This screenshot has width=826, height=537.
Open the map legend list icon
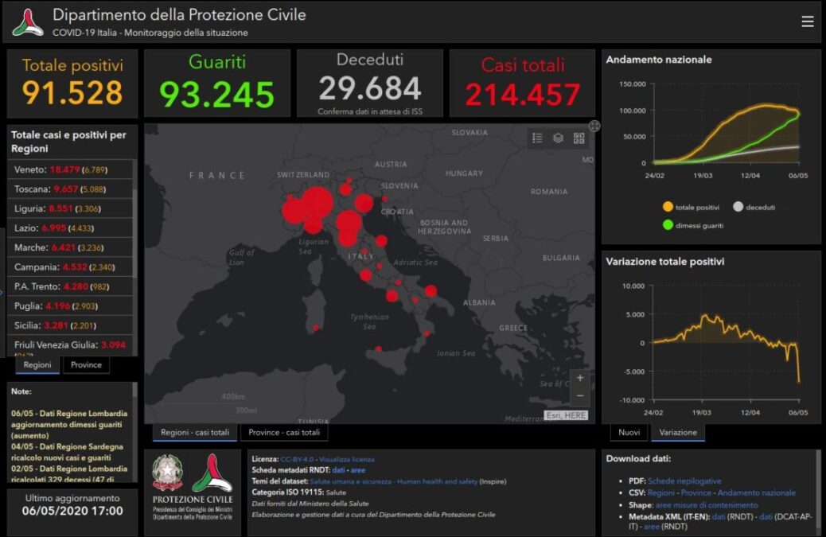[537, 138]
